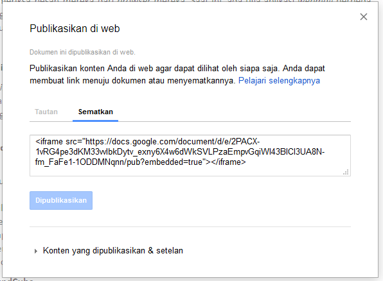Click the text 'Dokumen ini dipublikasikan di web.'
The image size is (383, 281).
[x=82, y=52]
